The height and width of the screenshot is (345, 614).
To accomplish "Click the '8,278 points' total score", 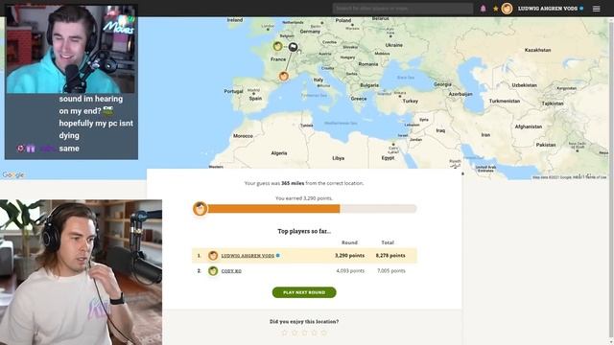I will pyautogui.click(x=390, y=256).
